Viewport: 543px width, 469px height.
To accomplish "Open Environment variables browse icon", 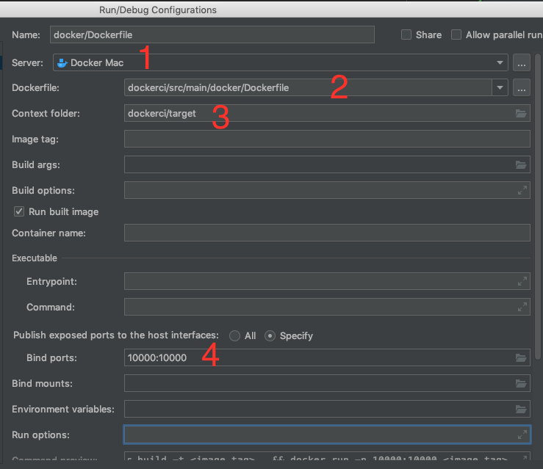I will coord(521,410).
